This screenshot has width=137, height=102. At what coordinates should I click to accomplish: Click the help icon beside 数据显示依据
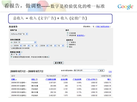(22, 52)
